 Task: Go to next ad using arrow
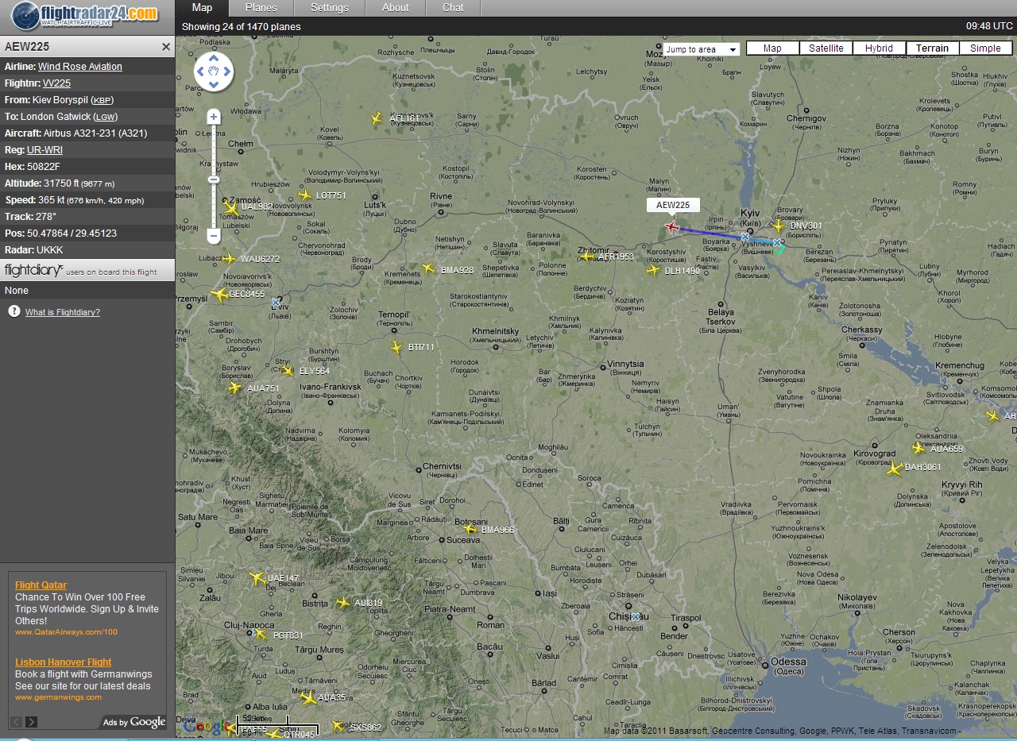click(32, 722)
